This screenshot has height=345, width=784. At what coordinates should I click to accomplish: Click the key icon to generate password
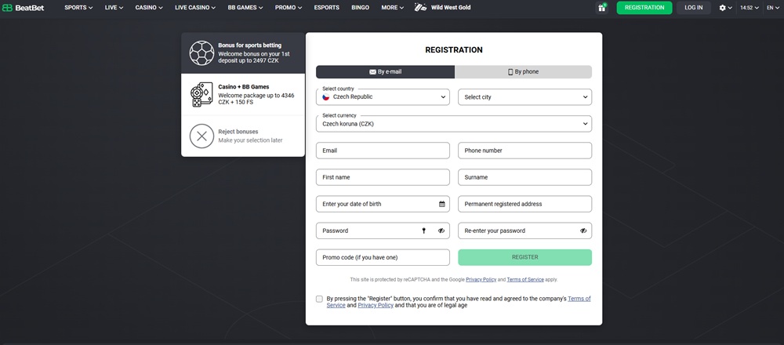pyautogui.click(x=423, y=231)
